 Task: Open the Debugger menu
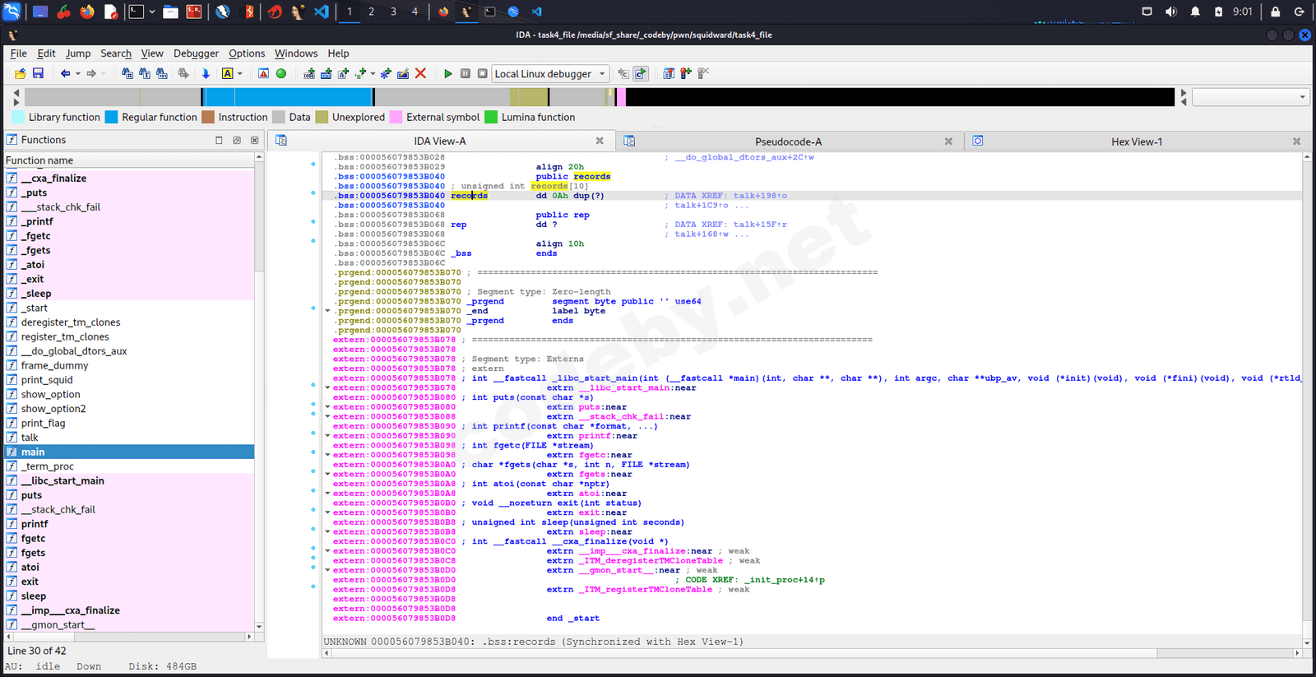[x=196, y=53]
